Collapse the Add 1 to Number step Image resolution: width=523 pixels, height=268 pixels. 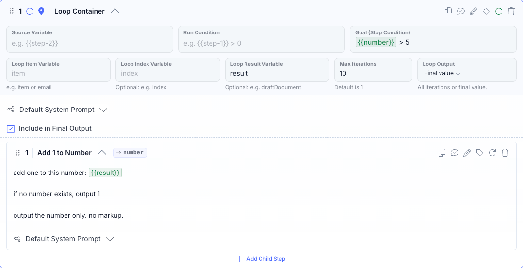coord(102,153)
